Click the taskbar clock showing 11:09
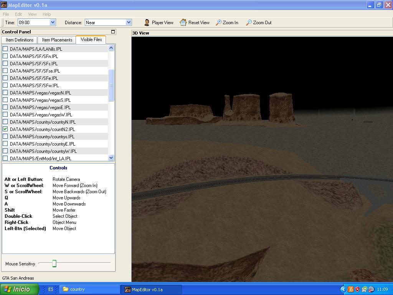The height and width of the screenshot is (295, 393). click(382, 289)
